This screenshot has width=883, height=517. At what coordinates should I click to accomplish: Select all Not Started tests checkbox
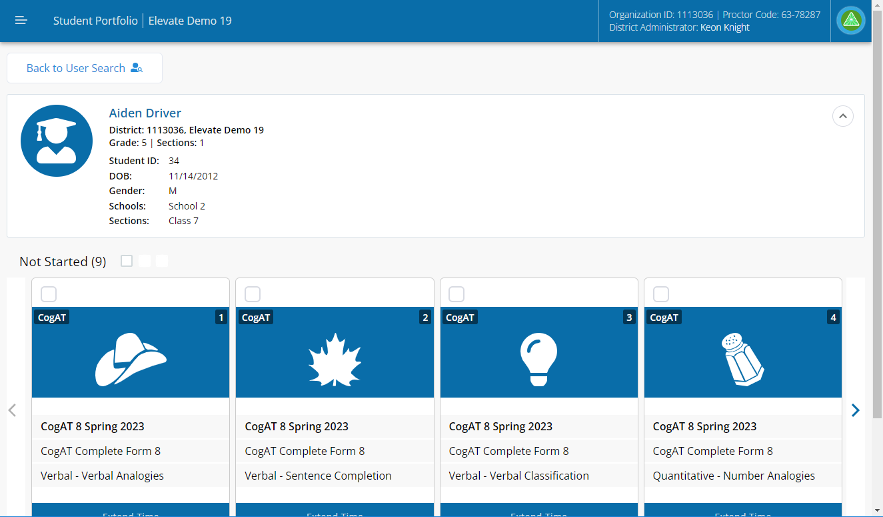pos(127,261)
